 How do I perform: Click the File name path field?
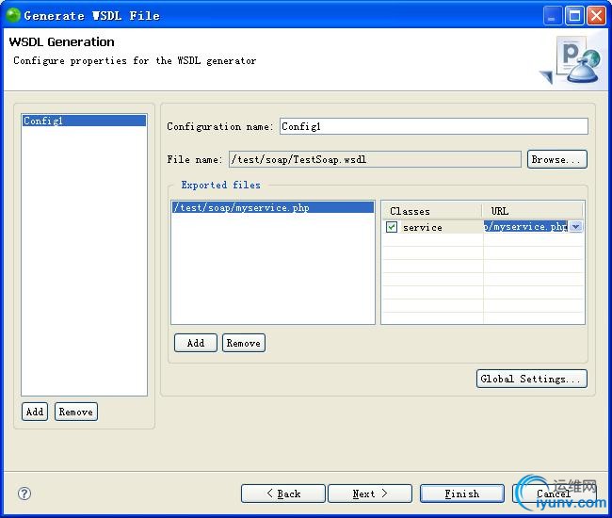(x=375, y=159)
